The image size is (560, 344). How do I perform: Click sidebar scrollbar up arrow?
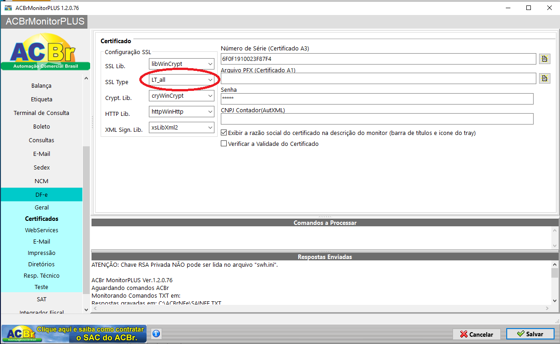pos(86,78)
